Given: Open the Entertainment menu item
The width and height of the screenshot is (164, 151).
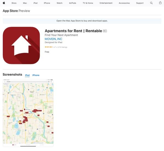Looking at the screenshot, I should (x=106, y=3).
